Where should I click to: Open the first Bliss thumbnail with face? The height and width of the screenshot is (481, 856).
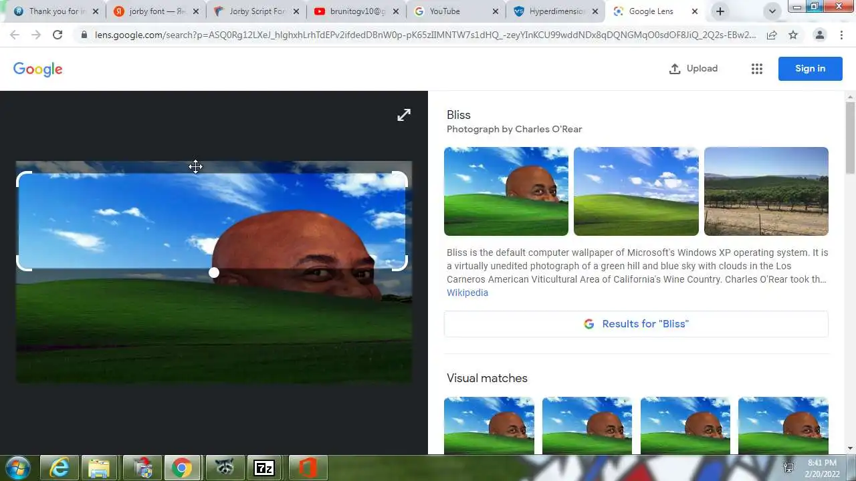[506, 192]
